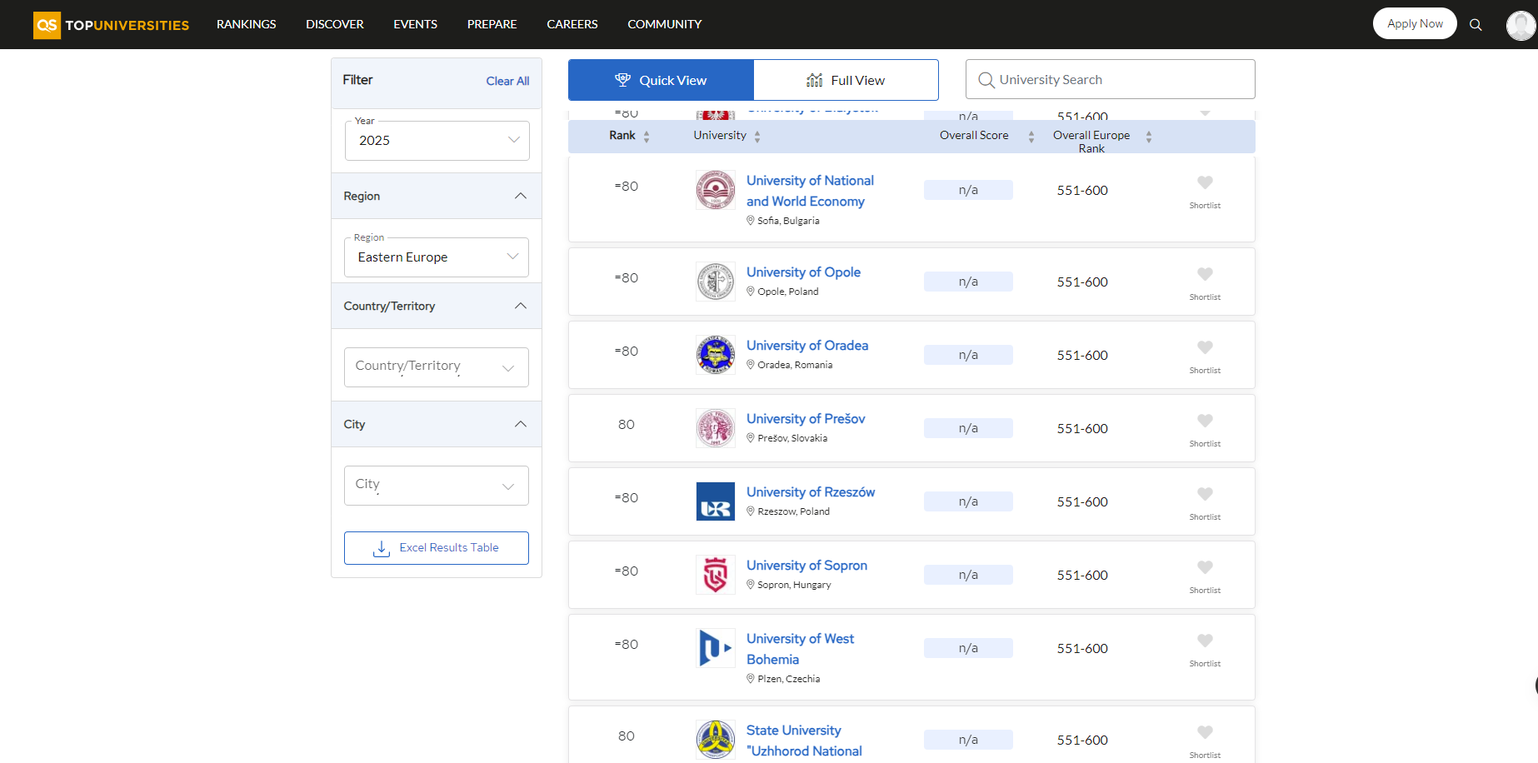Image resolution: width=1538 pixels, height=763 pixels.
Task: Click the University of Opole logo
Action: (x=716, y=282)
